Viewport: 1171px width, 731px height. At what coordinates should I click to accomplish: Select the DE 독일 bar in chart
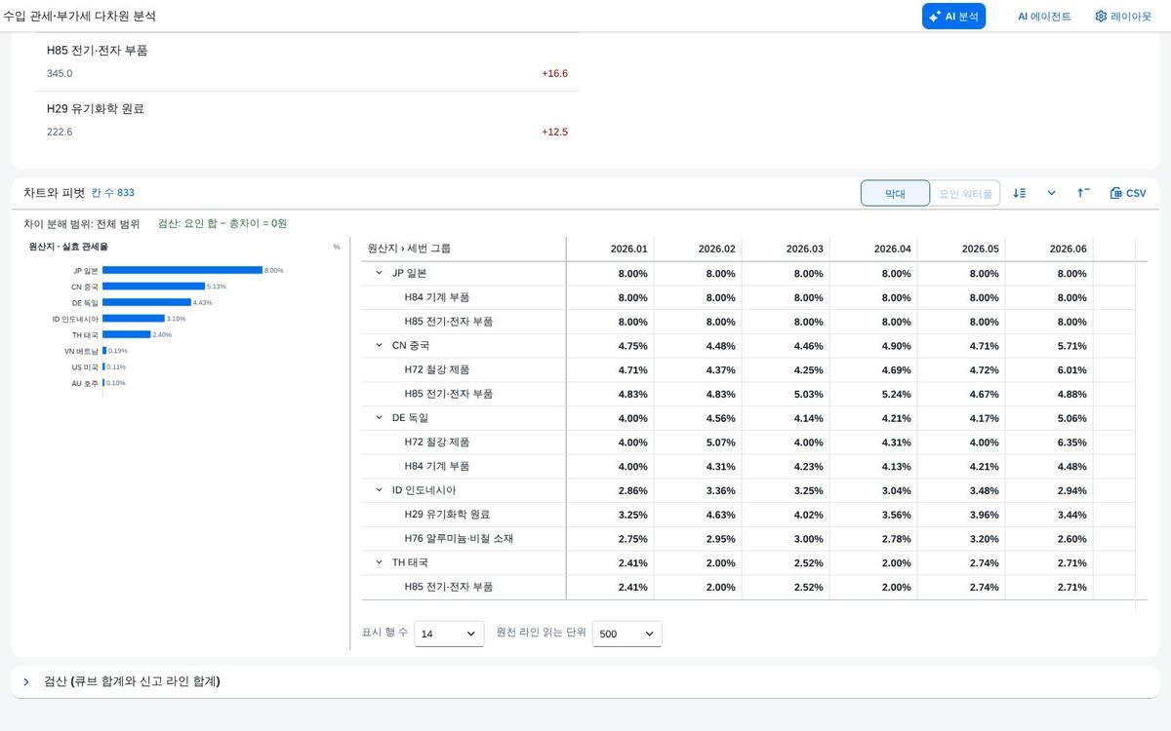(146, 302)
